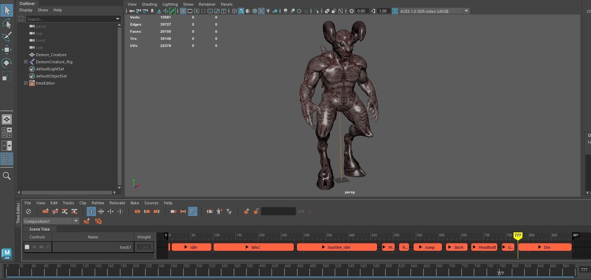Trim clip end at current time
The image size is (591, 280).
tap(156, 211)
